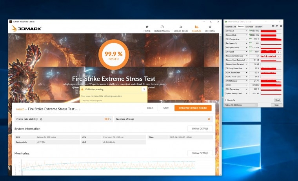Image resolution: width=298 pixels, height=181 pixels.
Task: Click the 99.9 % PASSED score circle
Action: click(114, 55)
